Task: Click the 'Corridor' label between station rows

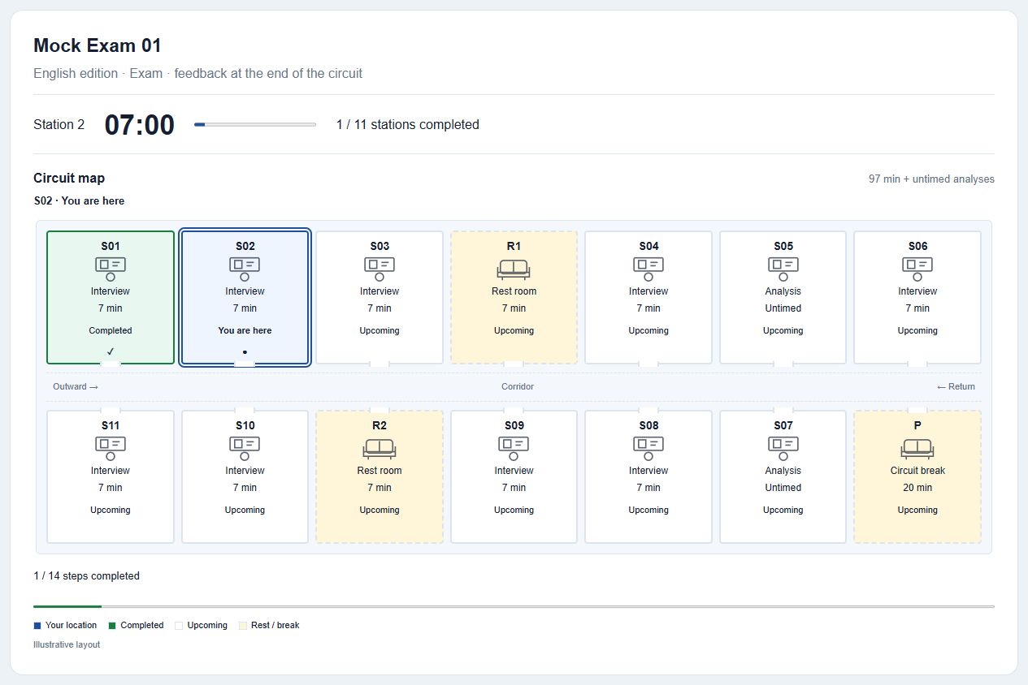Action: click(518, 386)
